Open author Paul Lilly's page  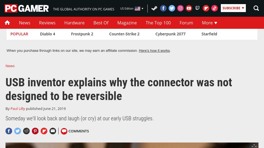[x=18, y=109]
